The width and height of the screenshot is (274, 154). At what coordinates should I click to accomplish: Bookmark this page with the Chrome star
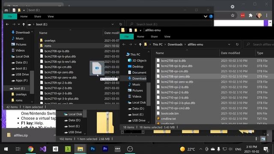(232, 15)
